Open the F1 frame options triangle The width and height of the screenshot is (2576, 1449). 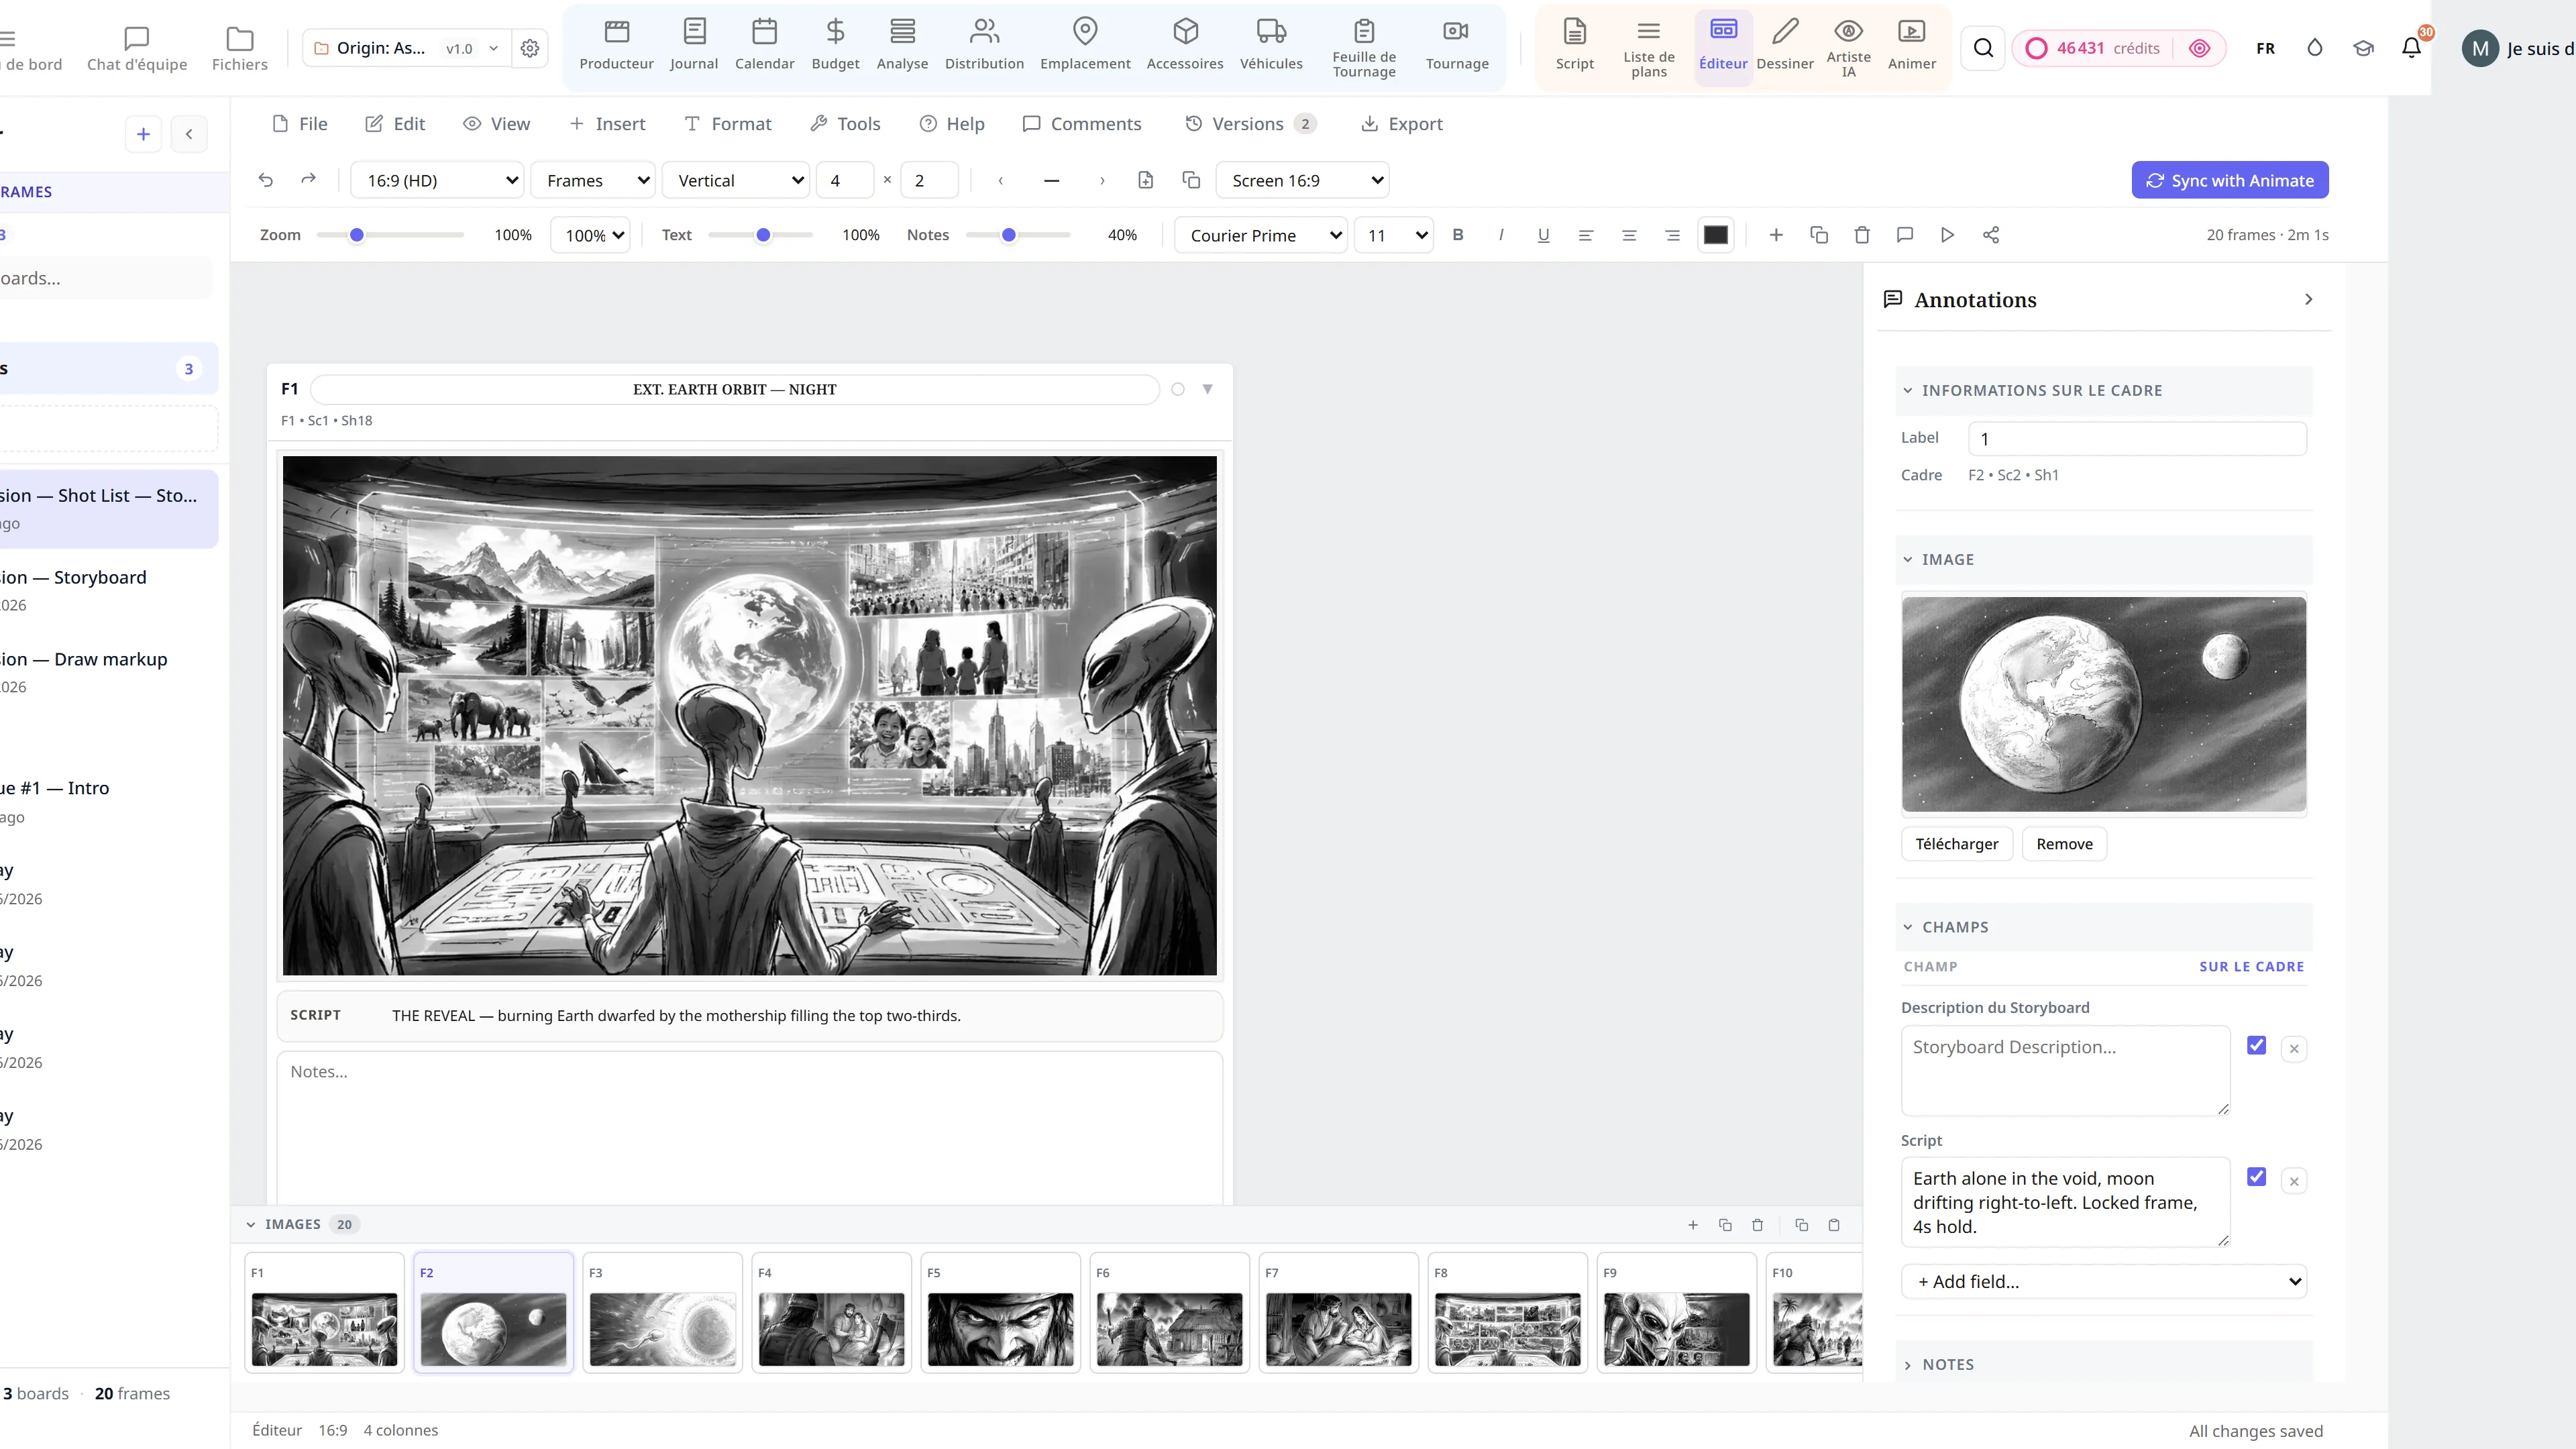click(x=1207, y=389)
